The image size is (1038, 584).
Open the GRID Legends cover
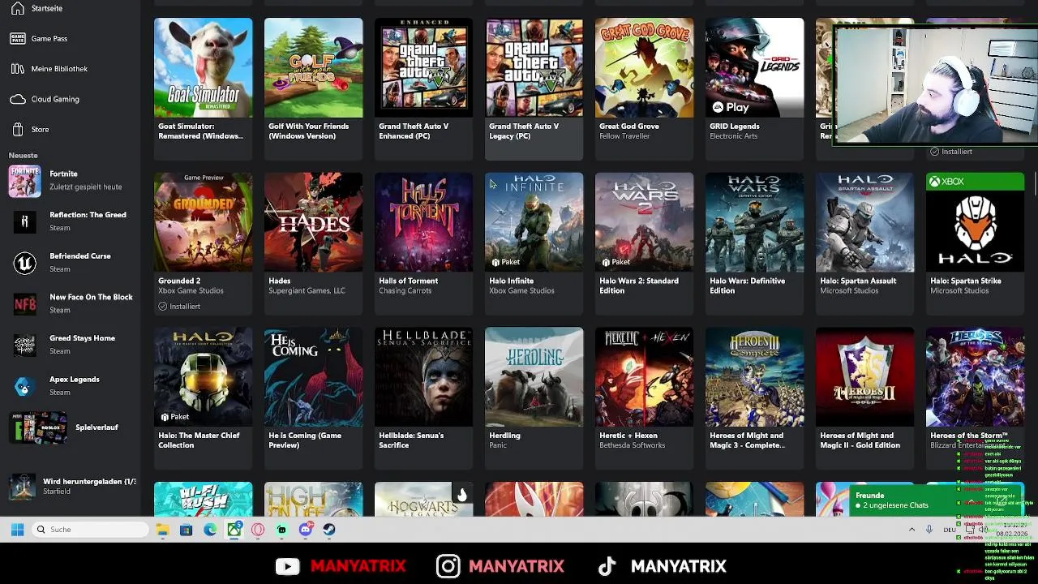(x=754, y=68)
